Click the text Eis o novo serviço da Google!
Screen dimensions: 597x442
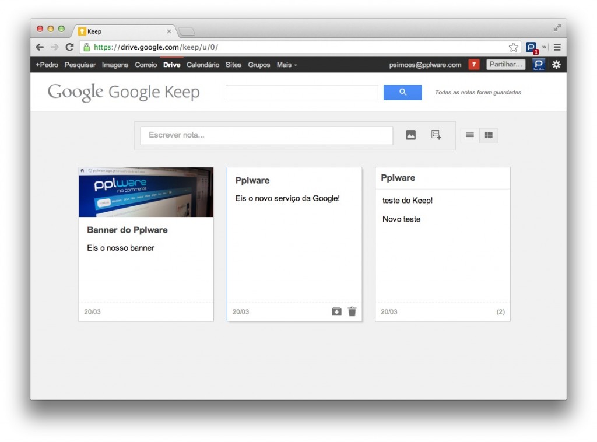pyautogui.click(x=287, y=198)
